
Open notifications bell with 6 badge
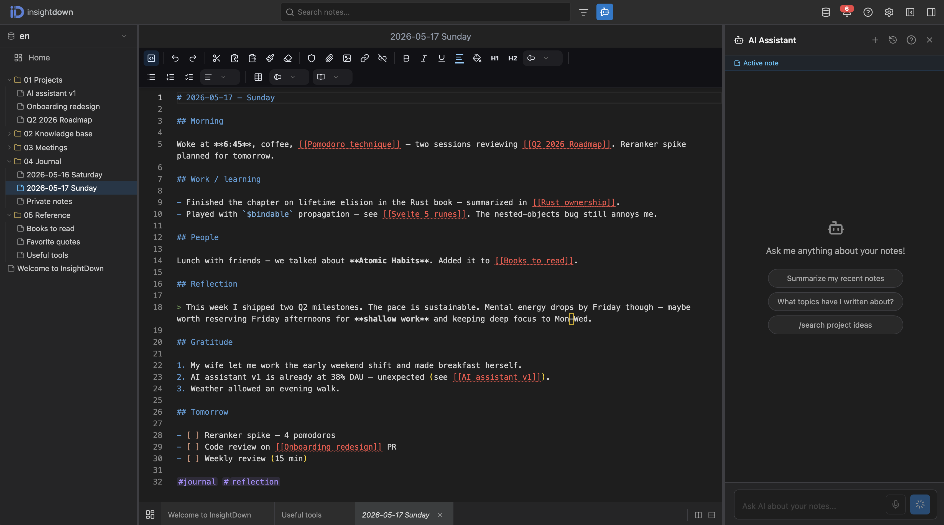(x=847, y=12)
